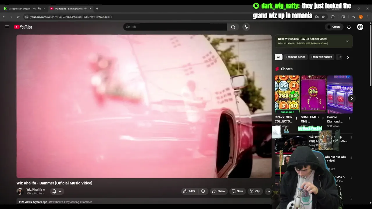Go back in browser history

pos(4,17)
